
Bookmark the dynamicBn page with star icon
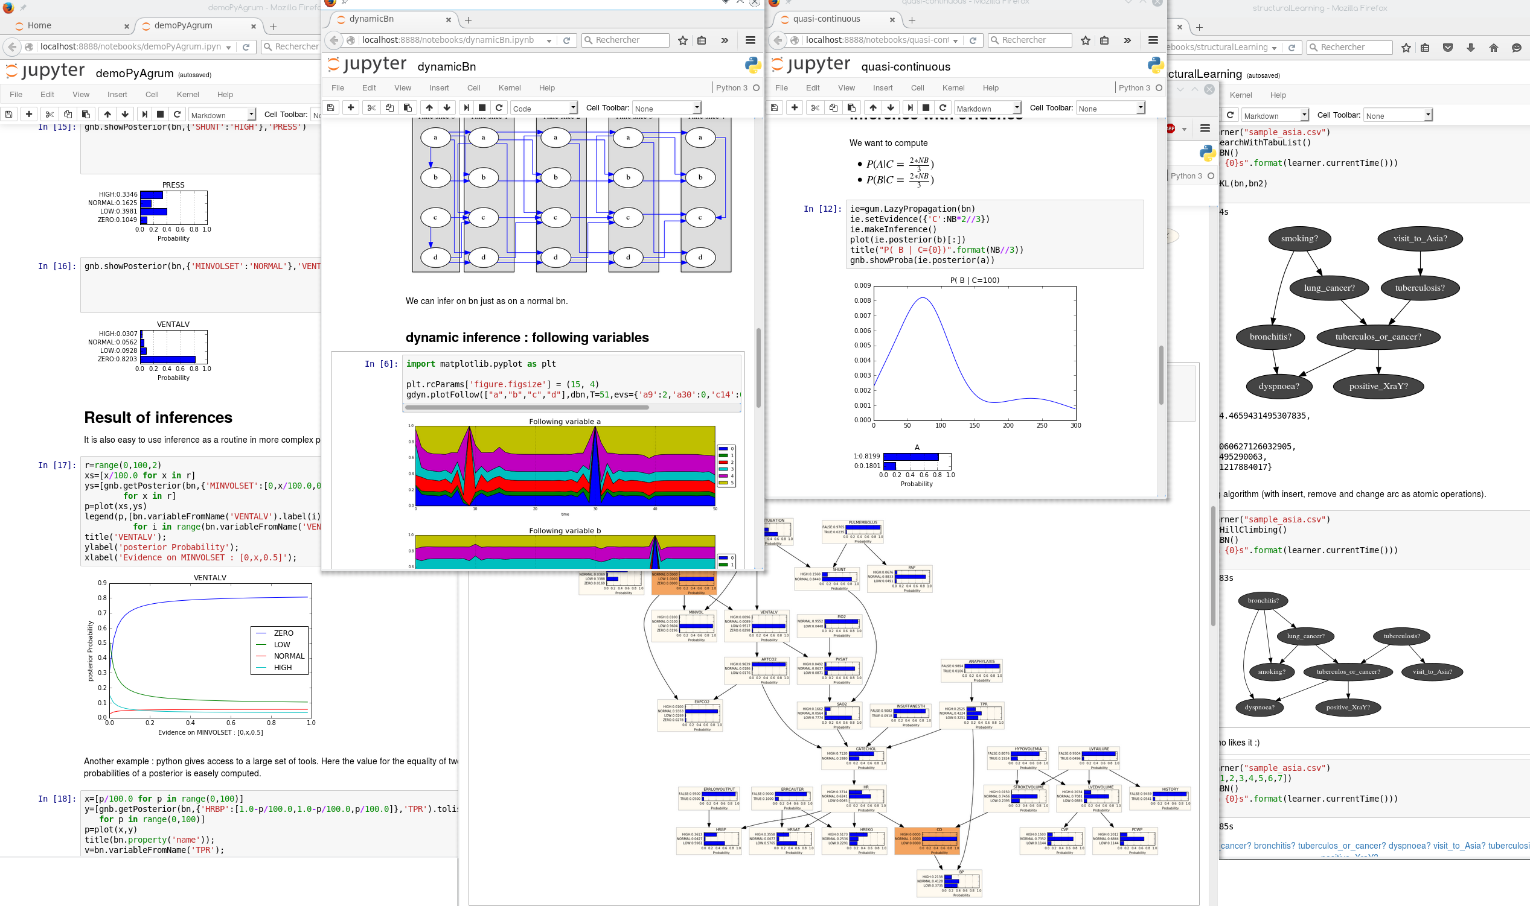click(682, 40)
